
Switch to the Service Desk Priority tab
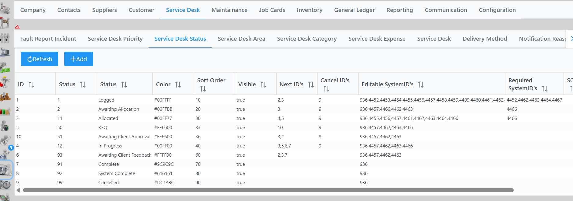click(x=115, y=39)
